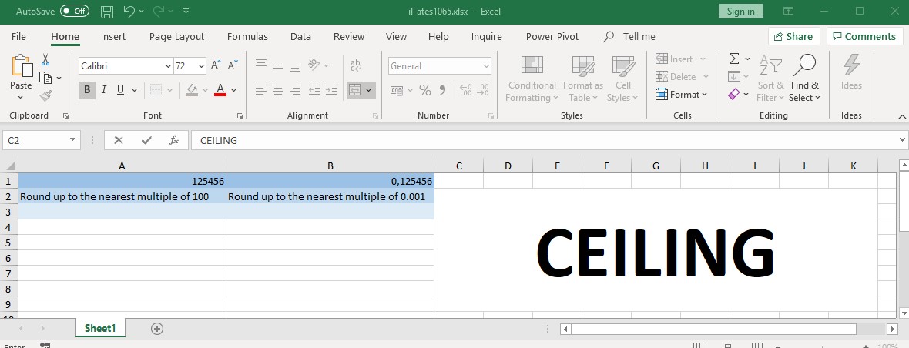Open the font size 72 dropdown
Image resolution: width=909 pixels, height=348 pixels.
(x=201, y=66)
